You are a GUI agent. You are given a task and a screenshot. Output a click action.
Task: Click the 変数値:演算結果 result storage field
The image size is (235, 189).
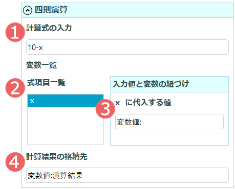[x=127, y=175]
